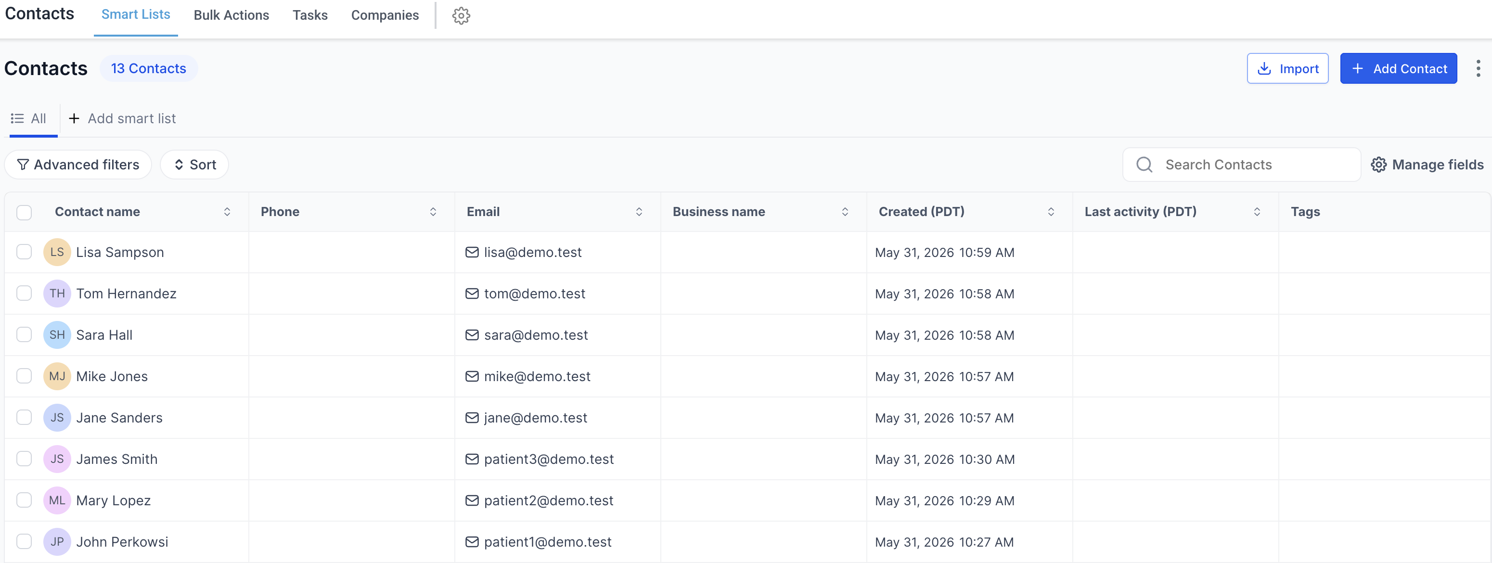
Task: Open Advanced filters
Action: click(x=77, y=165)
